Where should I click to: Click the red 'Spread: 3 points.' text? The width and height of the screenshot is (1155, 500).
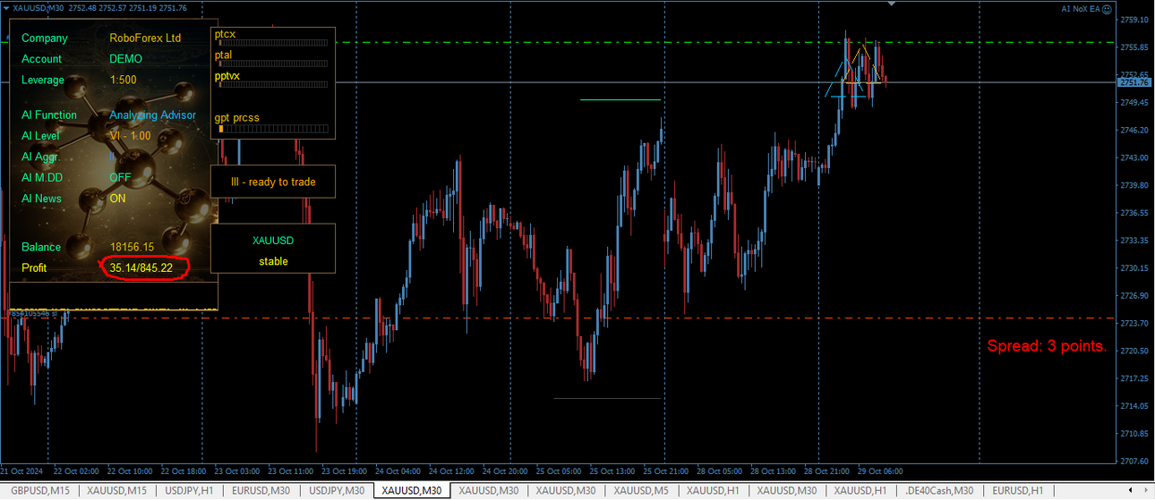click(x=1047, y=346)
